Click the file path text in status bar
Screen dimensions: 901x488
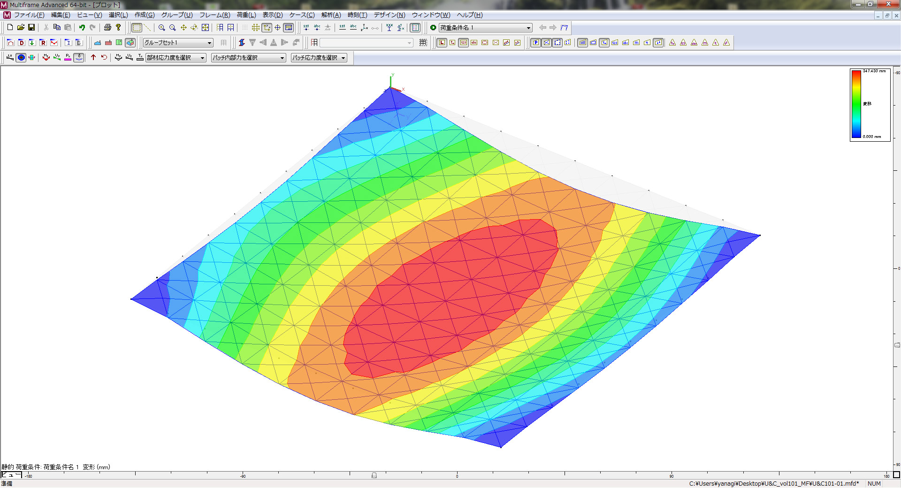point(774,483)
